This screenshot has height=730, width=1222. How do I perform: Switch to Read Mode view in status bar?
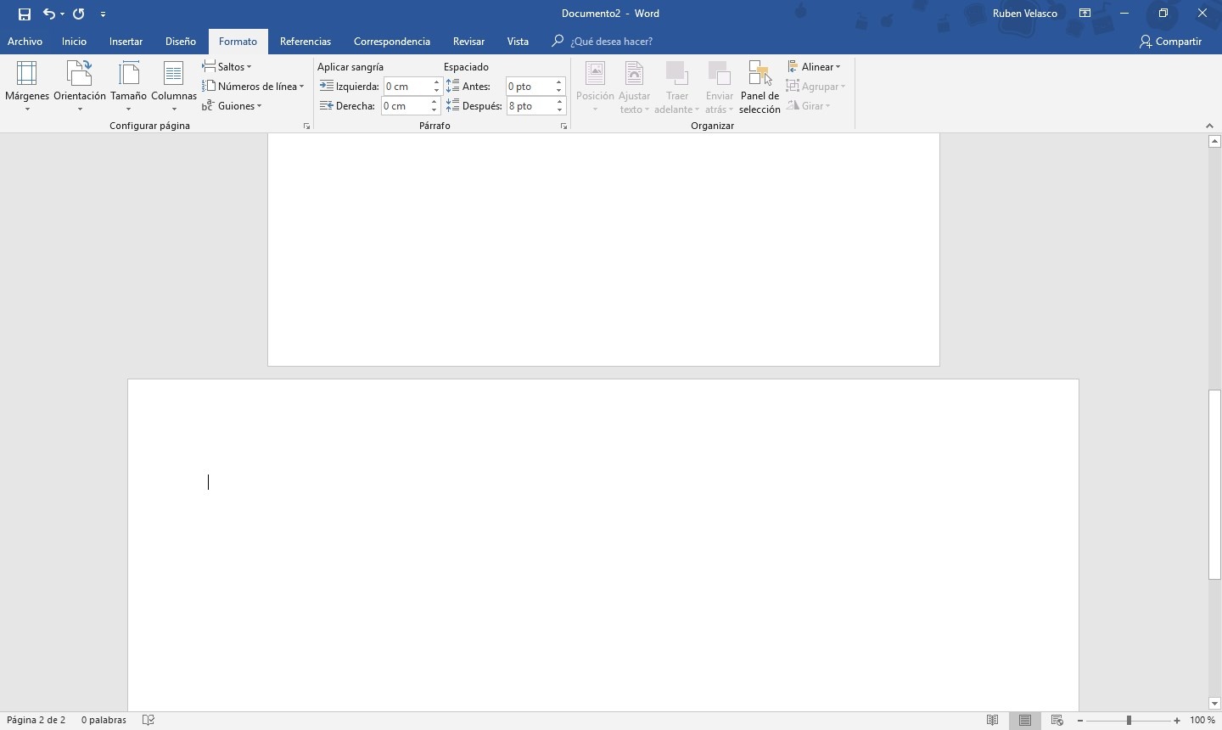(992, 720)
